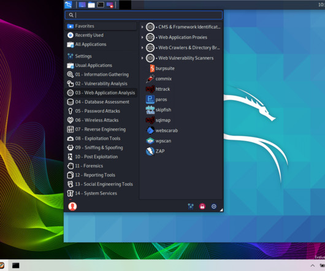The height and width of the screenshot is (271, 325).
Task: Open settings manager icon at menu bottom
Action: (191, 207)
